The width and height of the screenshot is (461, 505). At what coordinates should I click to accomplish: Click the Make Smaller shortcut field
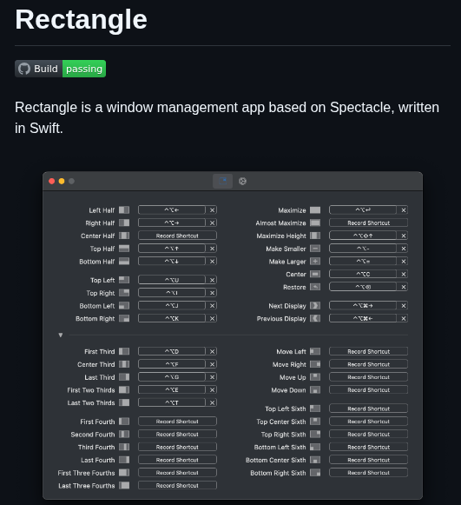(363, 249)
